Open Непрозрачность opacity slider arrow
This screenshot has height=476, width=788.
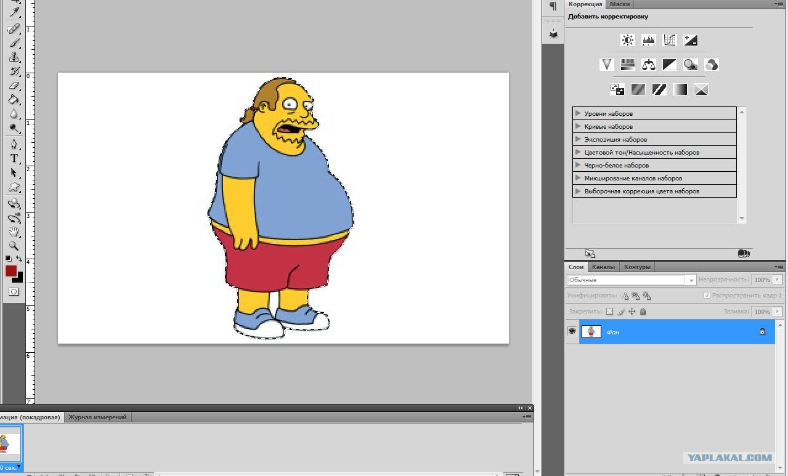[778, 280]
